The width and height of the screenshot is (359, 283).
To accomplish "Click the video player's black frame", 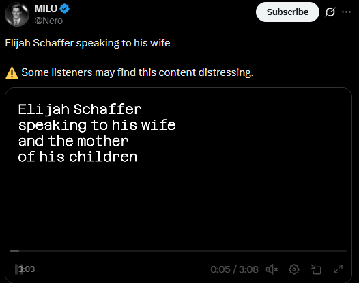I will coord(178,185).
